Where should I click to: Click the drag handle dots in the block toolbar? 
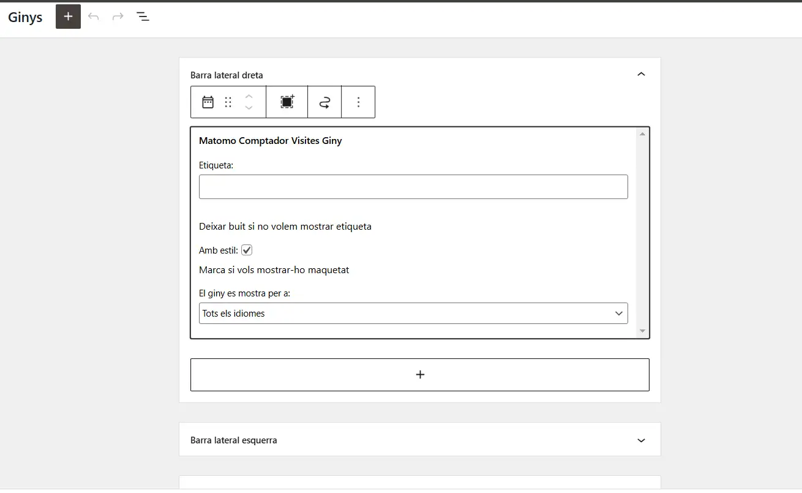(x=228, y=102)
